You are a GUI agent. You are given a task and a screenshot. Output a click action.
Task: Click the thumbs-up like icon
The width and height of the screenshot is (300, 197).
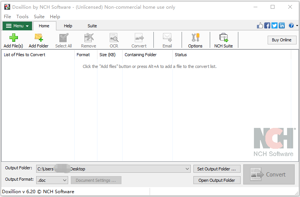coord(260,25)
